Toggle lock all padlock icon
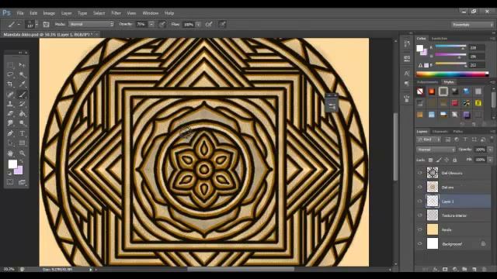Image resolution: width=497 pixels, height=279 pixels. click(455, 160)
